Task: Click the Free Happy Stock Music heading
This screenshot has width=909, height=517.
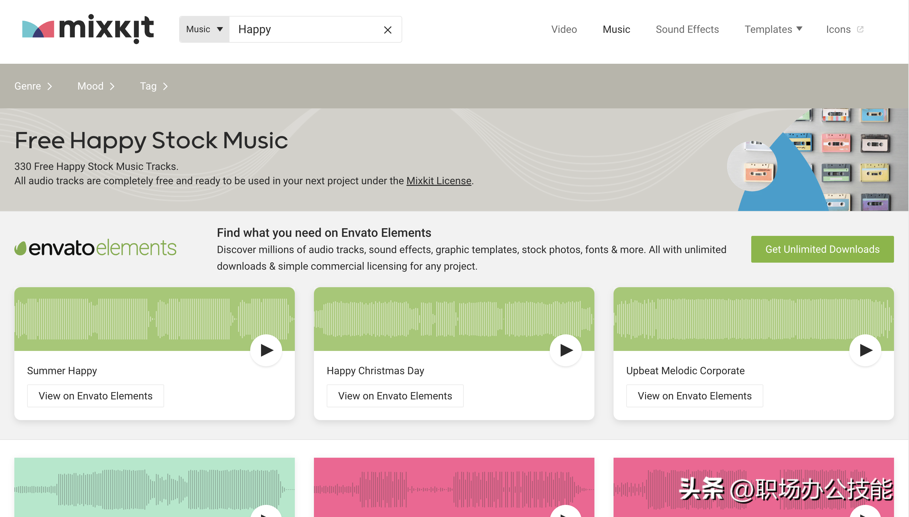Action: click(151, 141)
